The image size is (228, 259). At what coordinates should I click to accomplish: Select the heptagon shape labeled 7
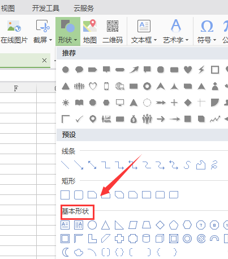click(201, 225)
